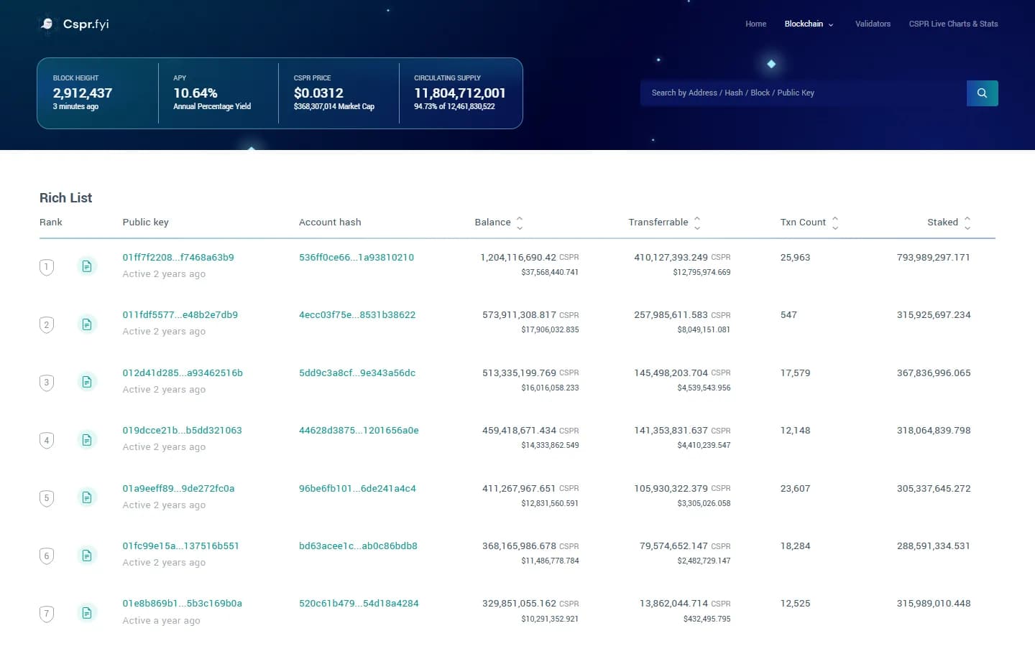1035x646 pixels.
Task: Click txn count 547
Action: point(788,314)
